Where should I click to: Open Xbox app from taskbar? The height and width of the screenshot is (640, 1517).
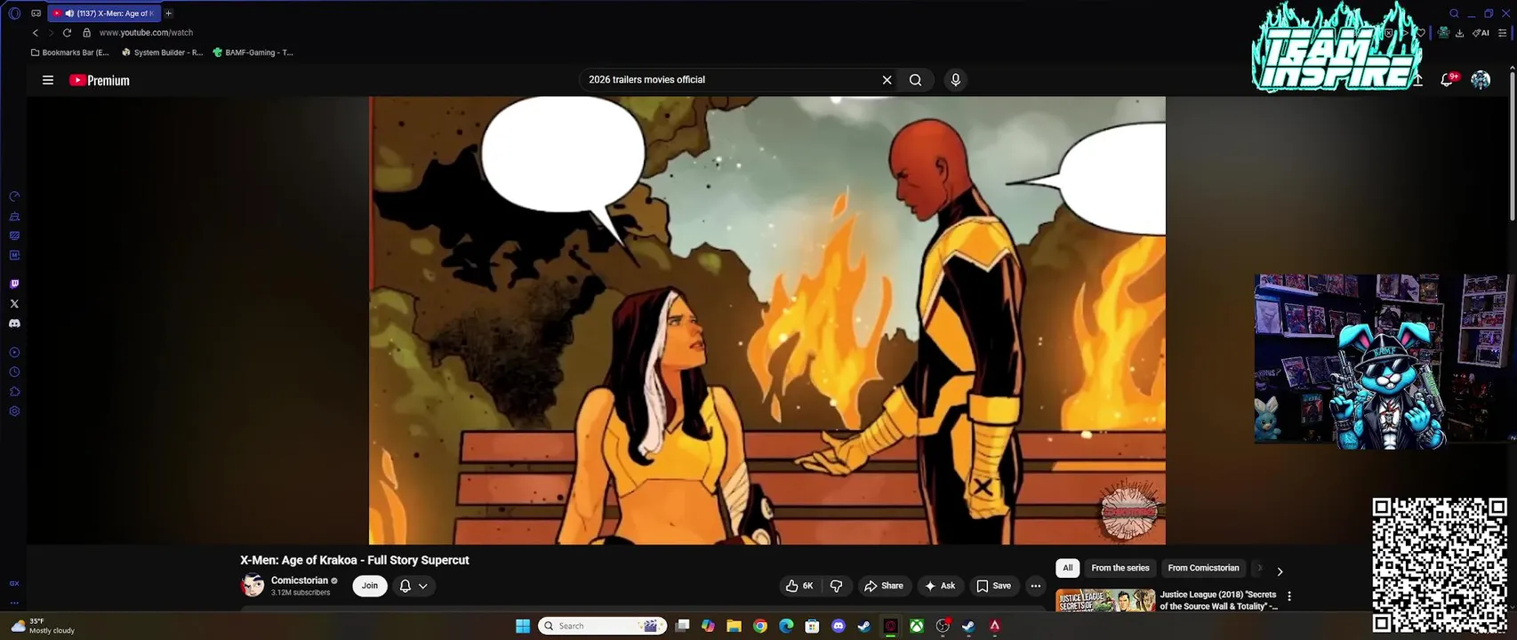(916, 626)
